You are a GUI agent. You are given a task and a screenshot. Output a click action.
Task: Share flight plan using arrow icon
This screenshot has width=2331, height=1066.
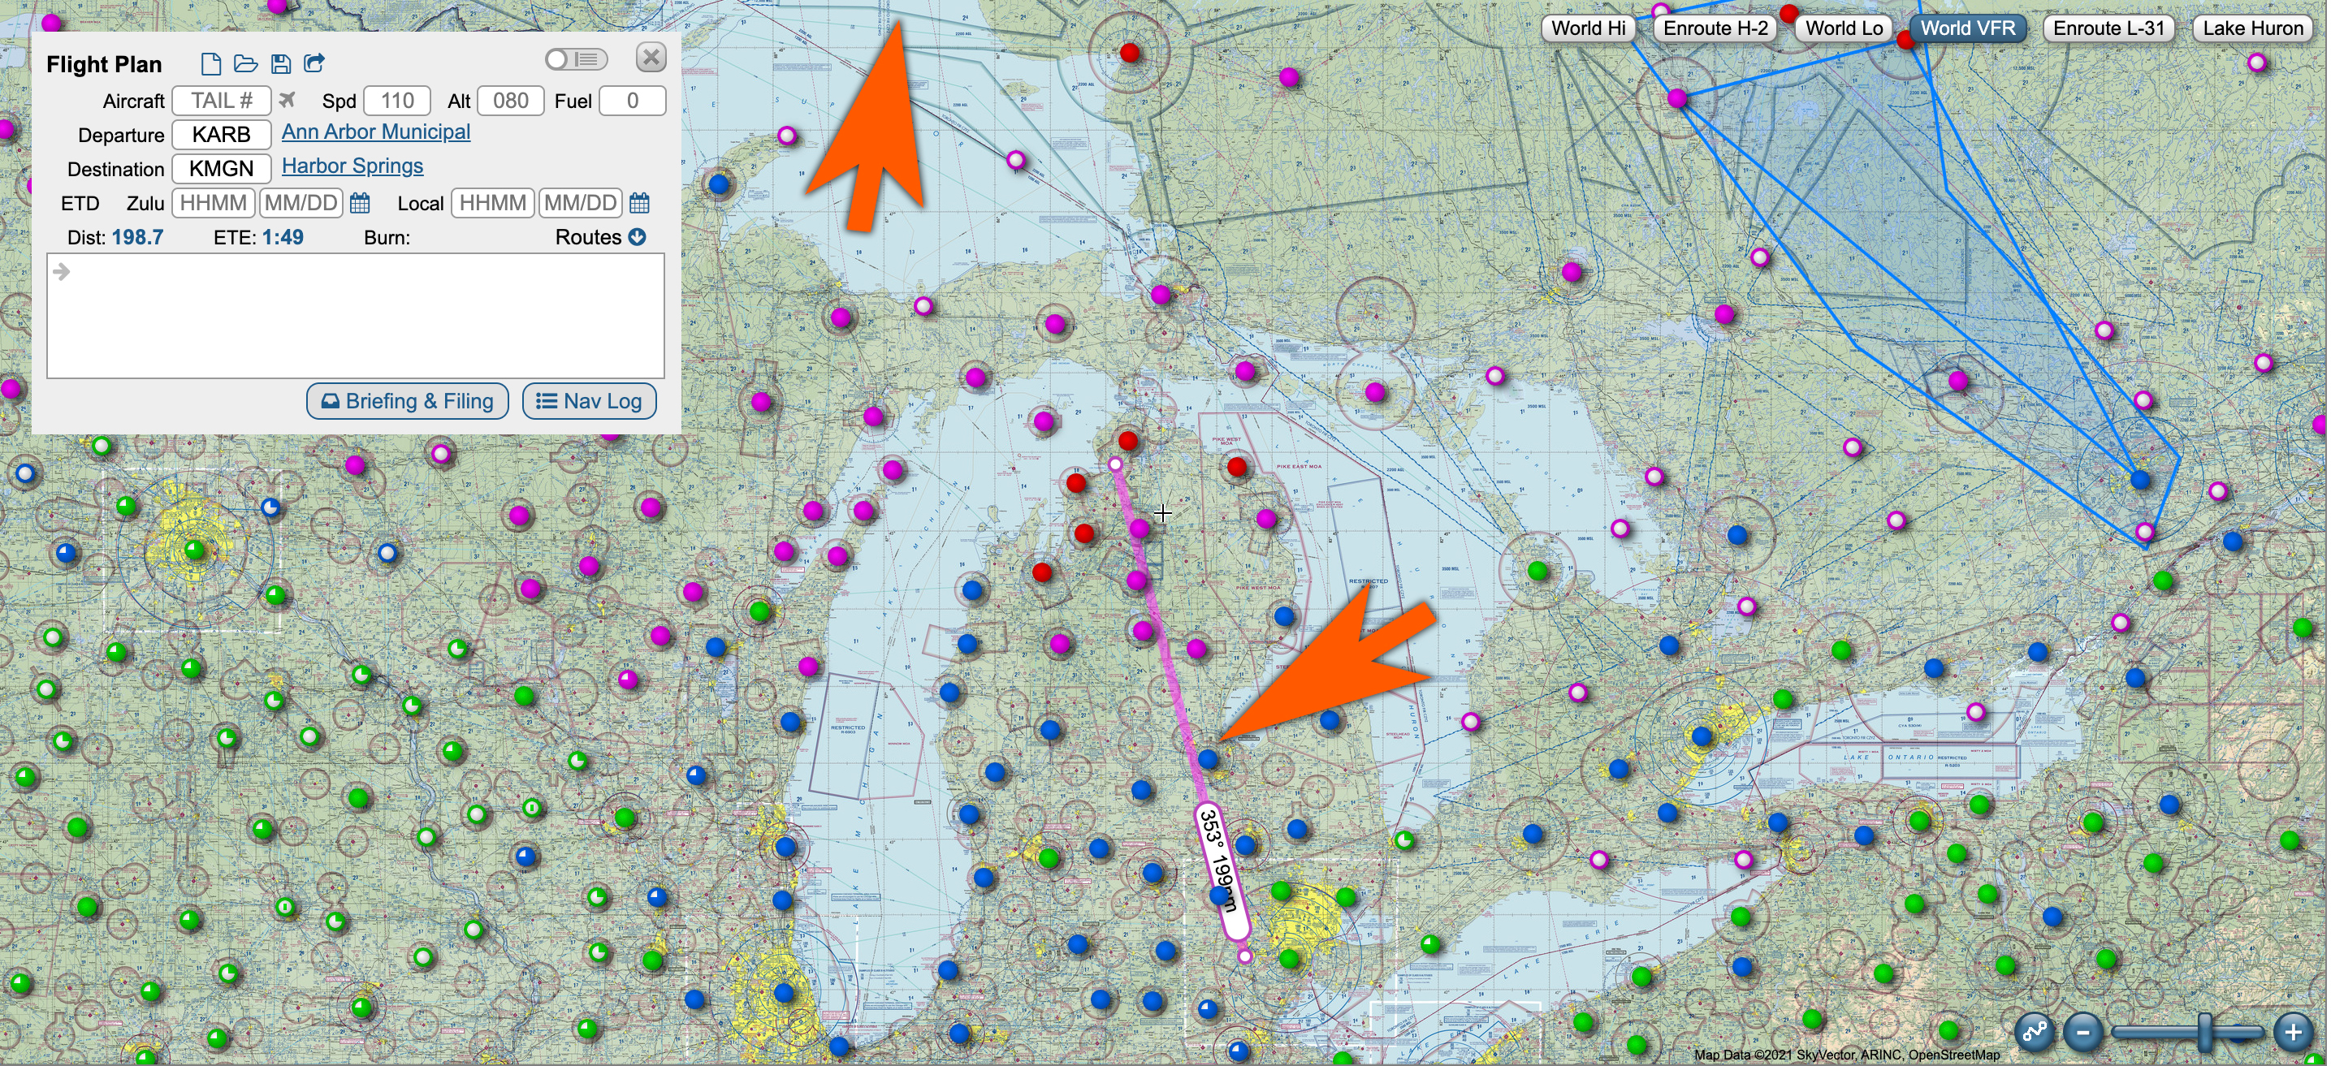(x=314, y=63)
